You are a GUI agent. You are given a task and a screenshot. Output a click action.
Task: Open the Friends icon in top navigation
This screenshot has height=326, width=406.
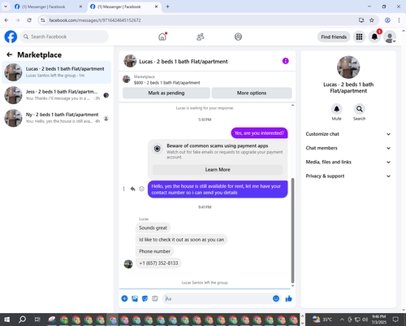click(201, 37)
